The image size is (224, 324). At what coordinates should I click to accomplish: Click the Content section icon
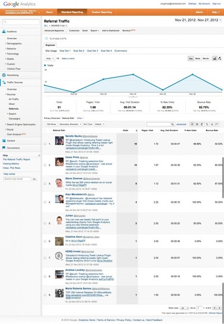click(x=4, y=141)
